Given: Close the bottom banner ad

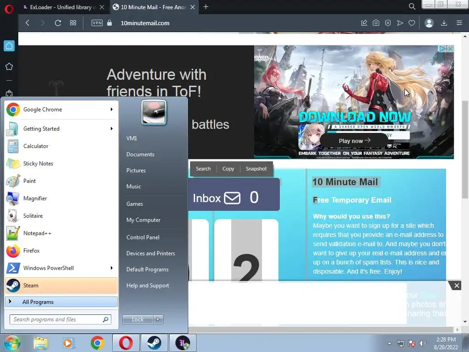Looking at the screenshot, I should [x=457, y=286].
